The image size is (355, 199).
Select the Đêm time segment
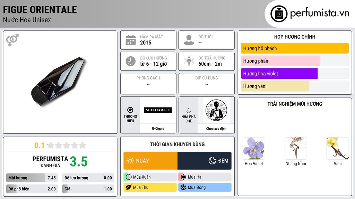click(205, 161)
